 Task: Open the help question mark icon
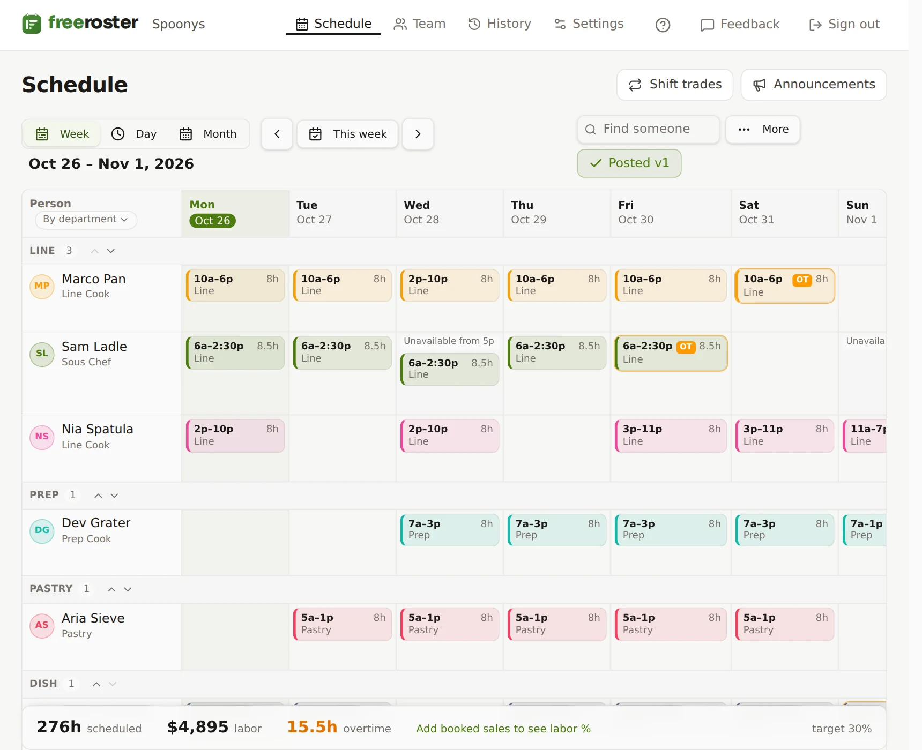pos(663,25)
